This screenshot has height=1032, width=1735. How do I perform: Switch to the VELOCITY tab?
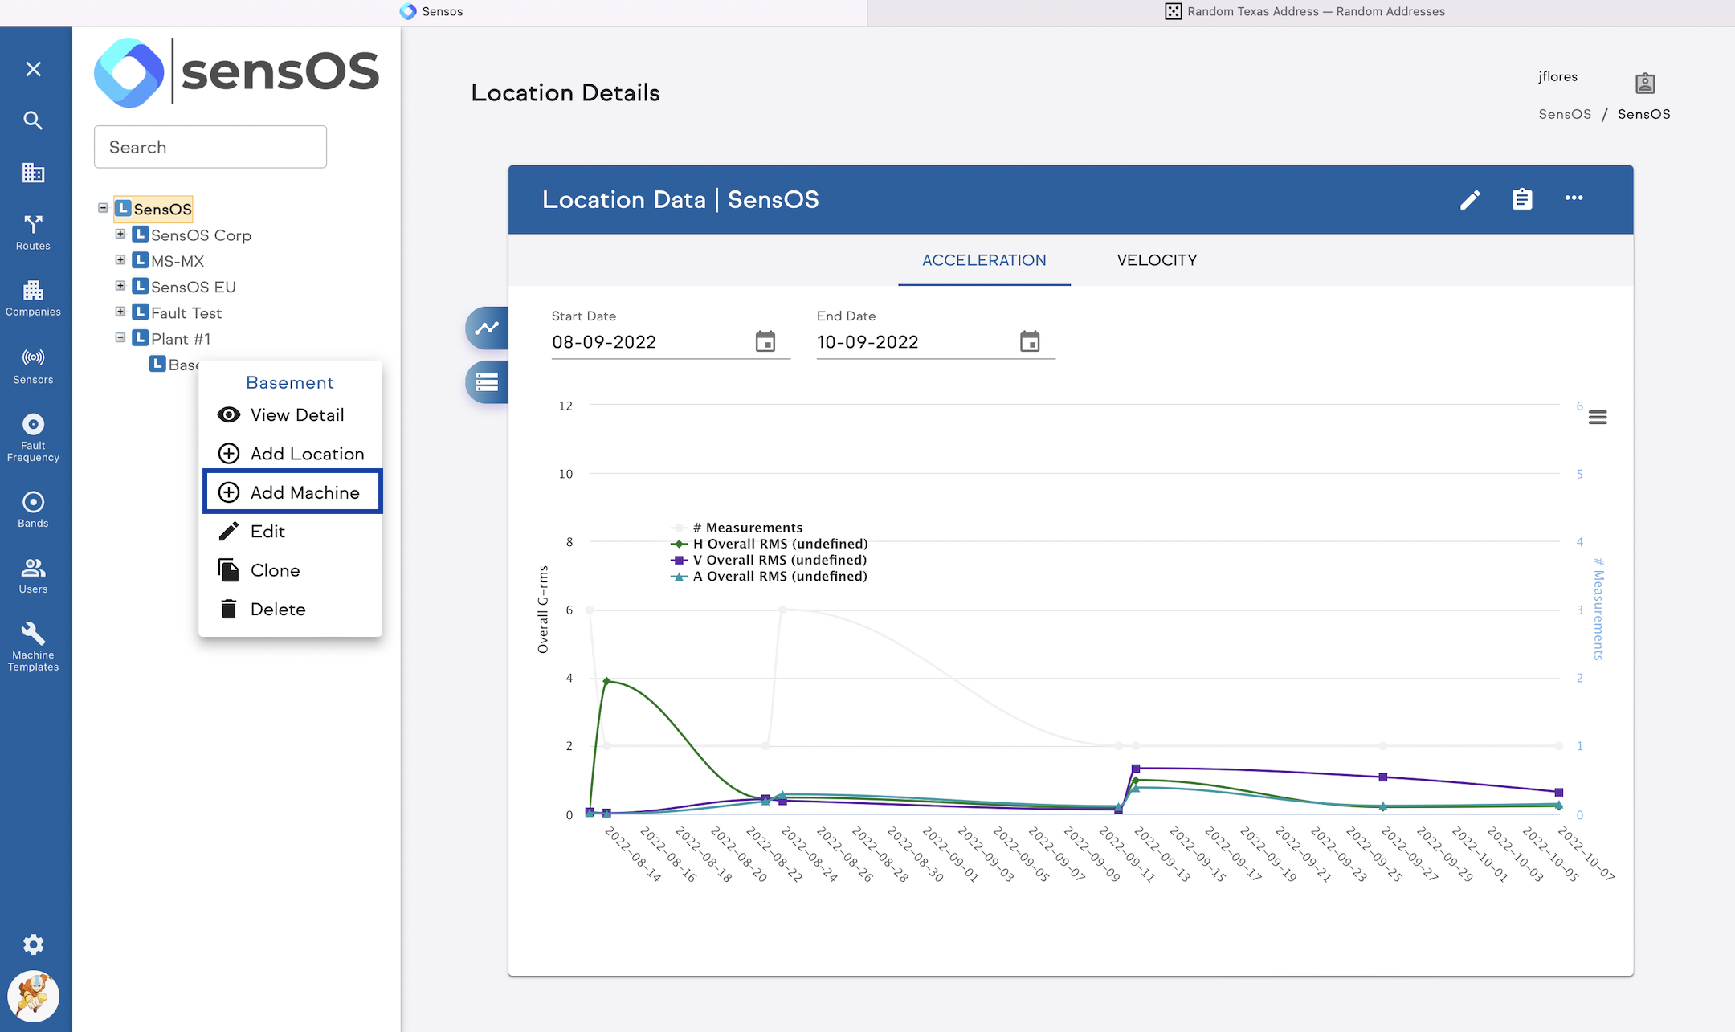tap(1157, 260)
